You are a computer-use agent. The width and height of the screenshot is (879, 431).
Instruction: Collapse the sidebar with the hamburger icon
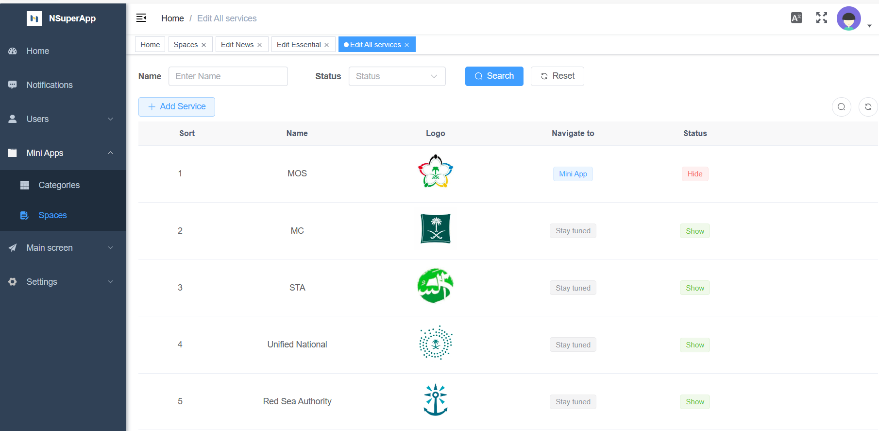coord(141,18)
